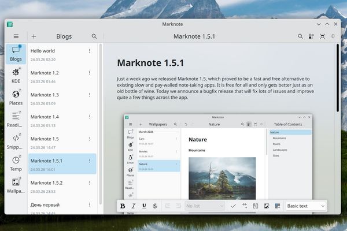Maximize the Marknote window
The height and width of the screenshot is (231, 347).
(327, 24)
